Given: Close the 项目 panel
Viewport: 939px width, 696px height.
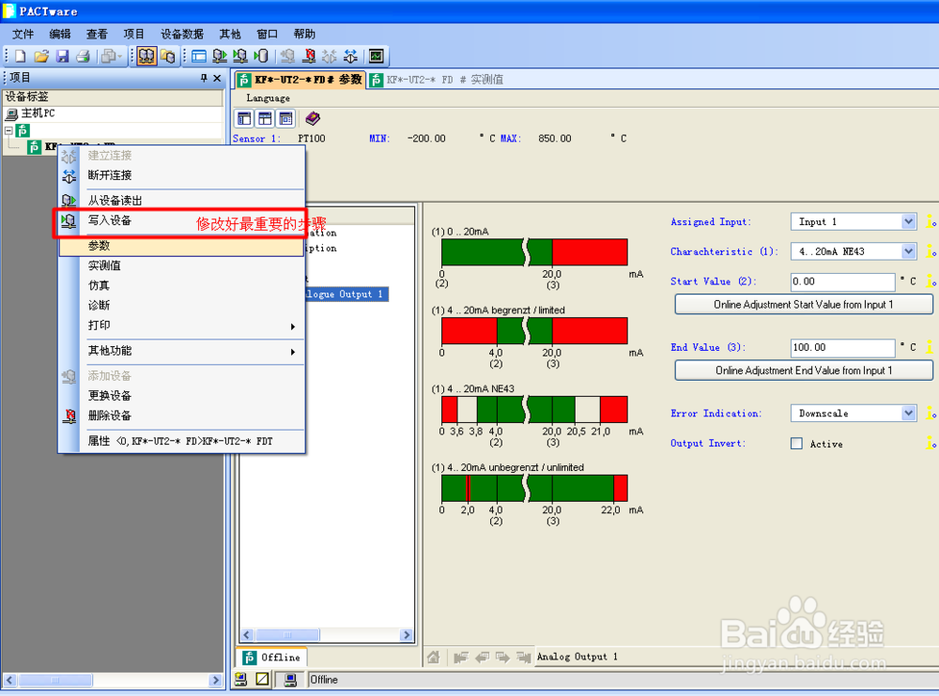Looking at the screenshot, I should click(217, 78).
